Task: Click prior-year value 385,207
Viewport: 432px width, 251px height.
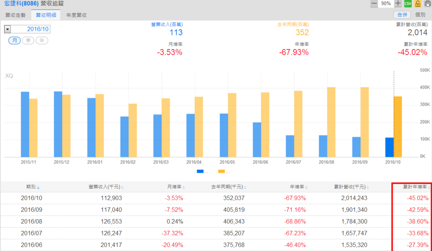Action: (x=234, y=233)
